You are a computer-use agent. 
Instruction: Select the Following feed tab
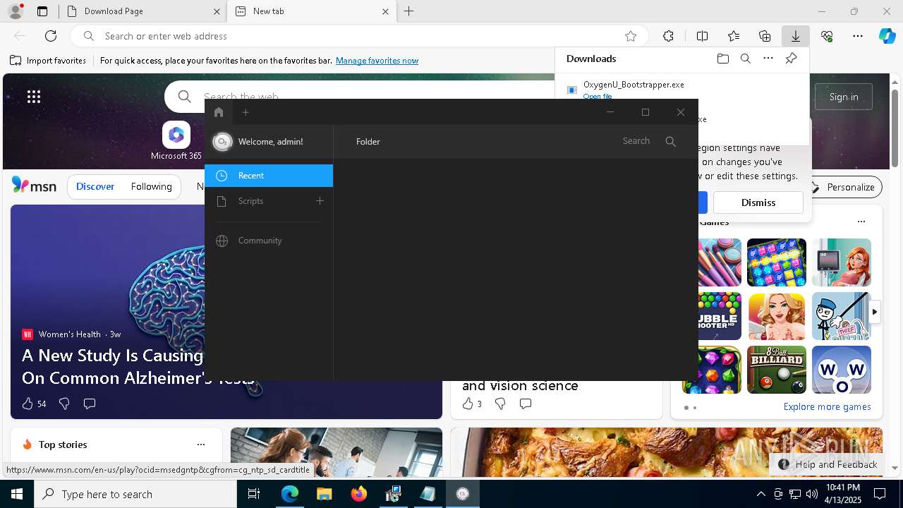click(151, 186)
